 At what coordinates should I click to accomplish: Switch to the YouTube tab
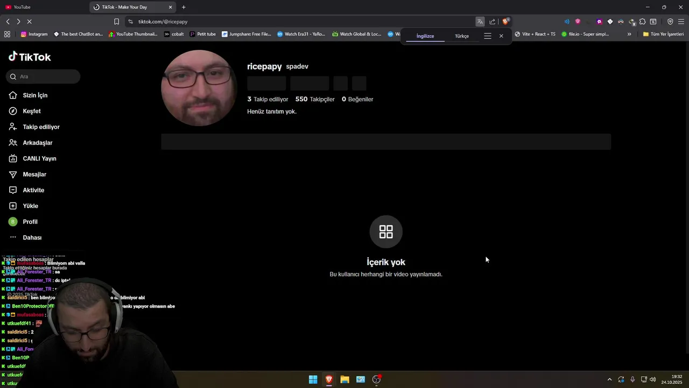tap(43, 7)
